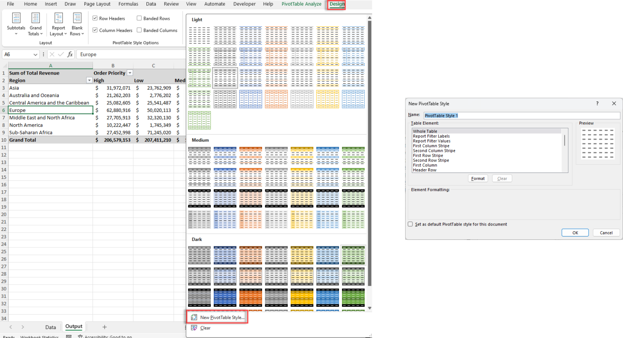Check Set as default PivotTable style

[x=410, y=224]
